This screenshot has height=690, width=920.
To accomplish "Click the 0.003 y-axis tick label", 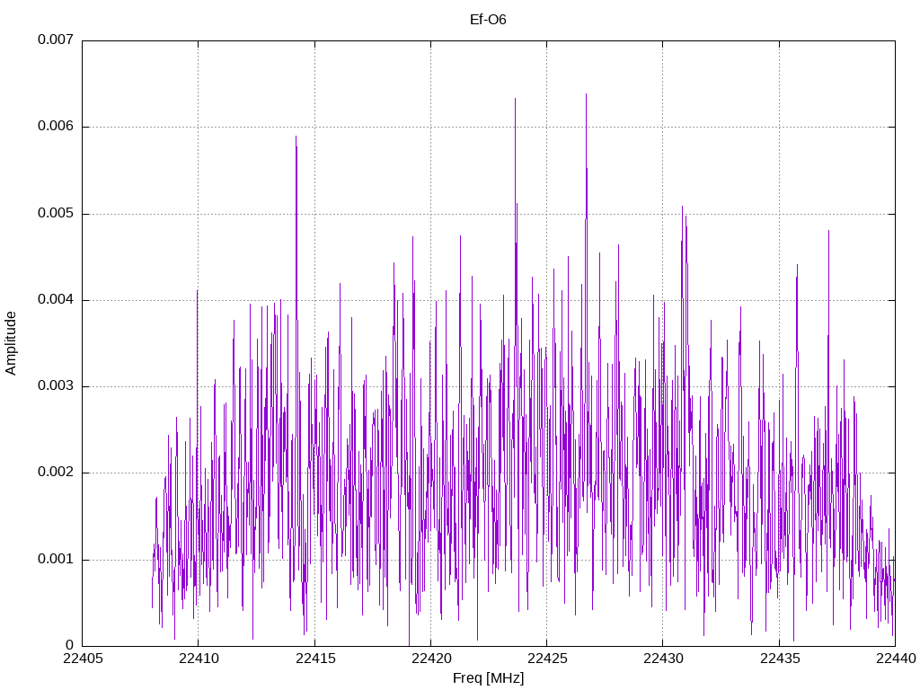I will click(56, 386).
